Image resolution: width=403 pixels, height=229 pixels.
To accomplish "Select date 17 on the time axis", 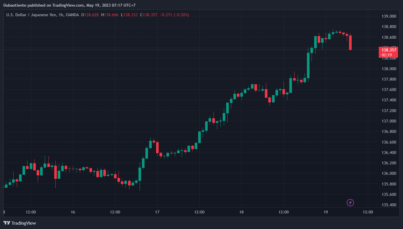I will (x=157, y=212).
